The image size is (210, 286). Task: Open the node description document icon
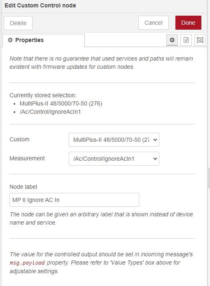[x=186, y=40]
